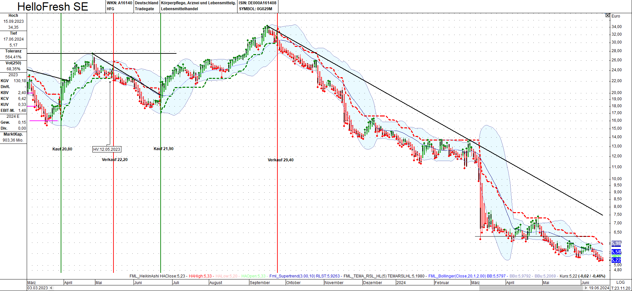Click the red HAHigh:5,33 legend value
The height and width of the screenshot is (291, 632).
(200, 276)
